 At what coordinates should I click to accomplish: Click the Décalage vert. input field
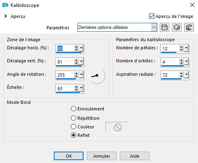click(x=65, y=62)
